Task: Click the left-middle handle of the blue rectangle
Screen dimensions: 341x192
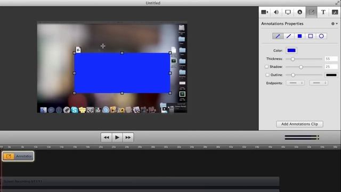Action: coord(75,73)
